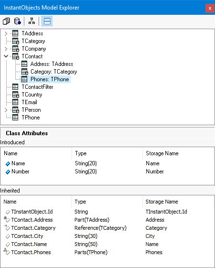Collapse the TContact tree node
Screen dimensions: 215x268
tap(6, 56)
